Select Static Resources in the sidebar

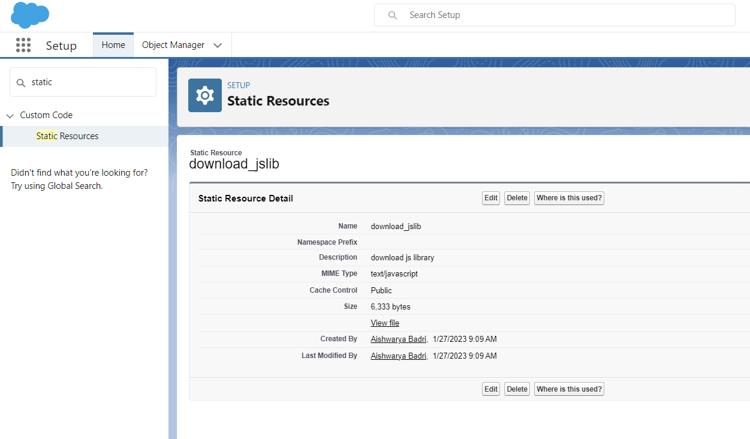[67, 136]
